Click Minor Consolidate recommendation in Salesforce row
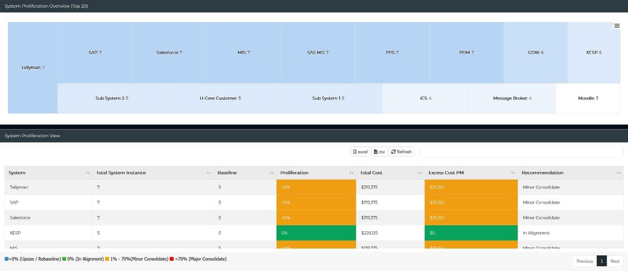This screenshot has width=628, height=271. (571, 218)
